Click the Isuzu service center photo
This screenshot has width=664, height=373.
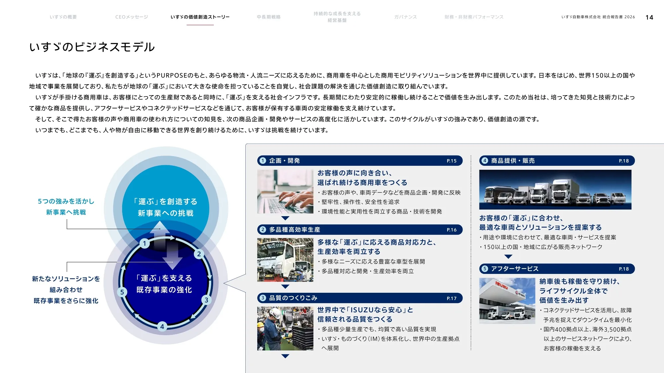(507, 301)
